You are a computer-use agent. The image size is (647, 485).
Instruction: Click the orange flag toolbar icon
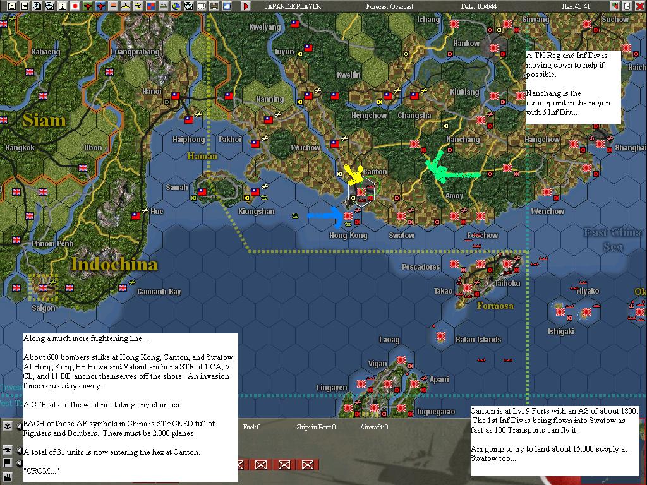click(x=112, y=6)
